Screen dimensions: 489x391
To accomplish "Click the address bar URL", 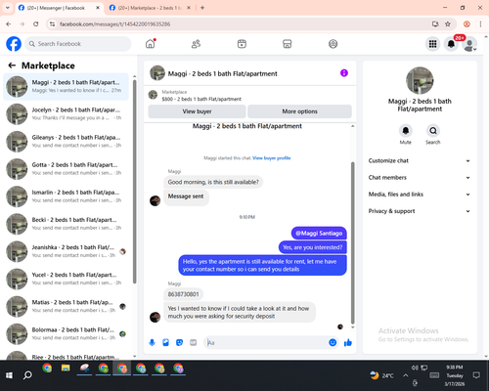I will click(114, 24).
